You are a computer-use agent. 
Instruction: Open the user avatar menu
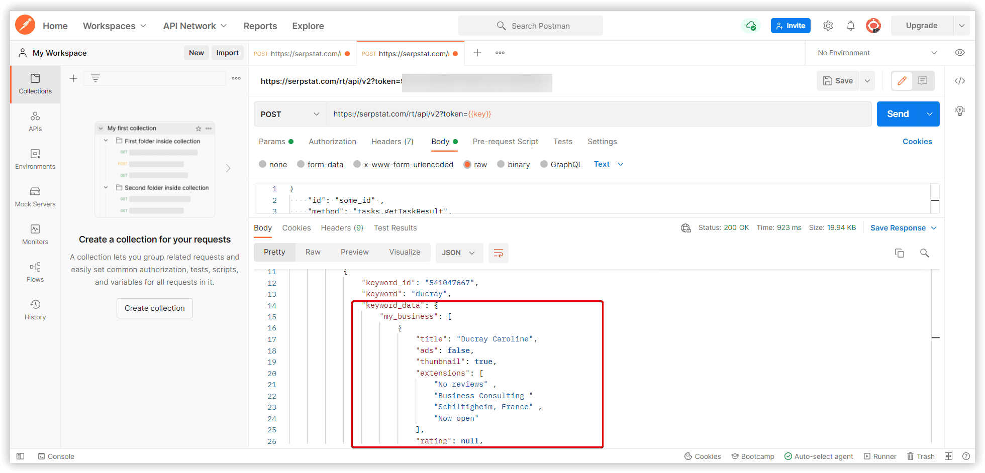pos(873,26)
